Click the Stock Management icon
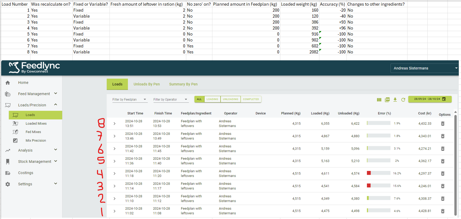The width and height of the screenshot is (461, 219). click(8, 162)
